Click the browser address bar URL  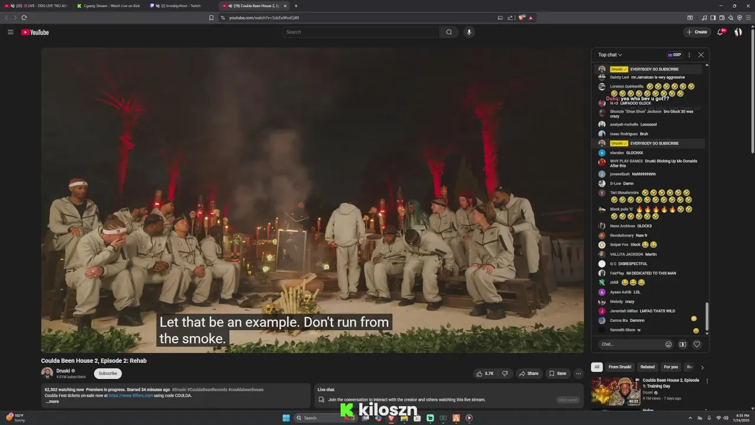coord(264,18)
